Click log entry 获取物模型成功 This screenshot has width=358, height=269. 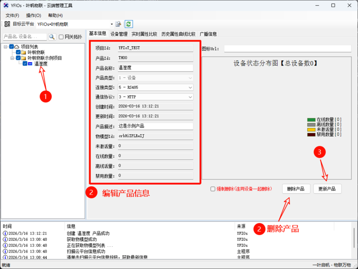click(82, 239)
